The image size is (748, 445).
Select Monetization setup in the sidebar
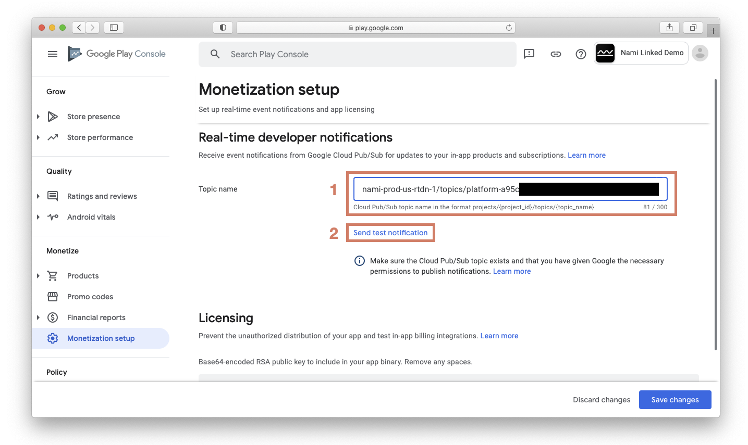101,338
